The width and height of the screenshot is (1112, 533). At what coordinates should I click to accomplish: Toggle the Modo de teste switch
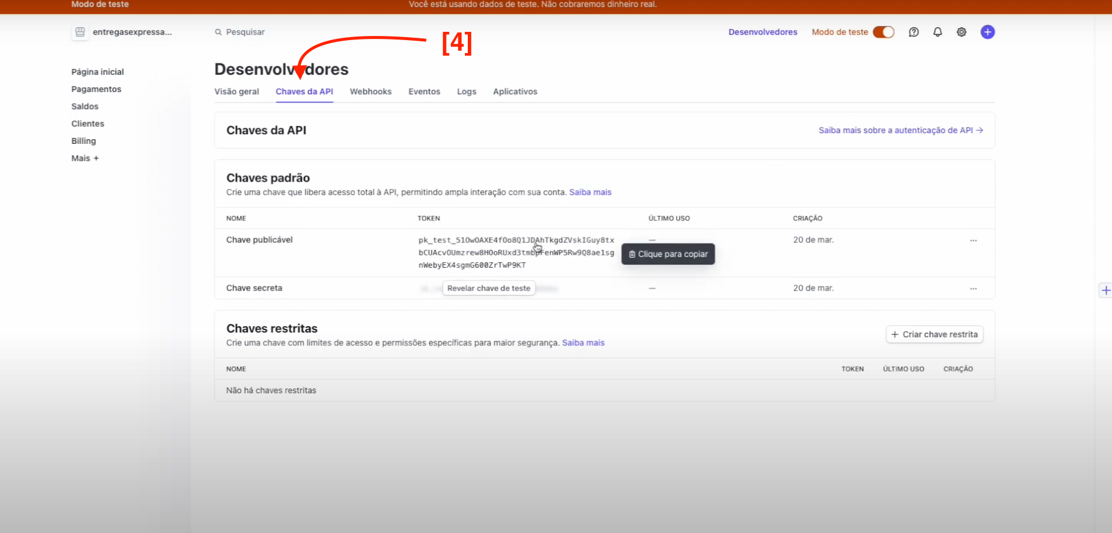(883, 32)
